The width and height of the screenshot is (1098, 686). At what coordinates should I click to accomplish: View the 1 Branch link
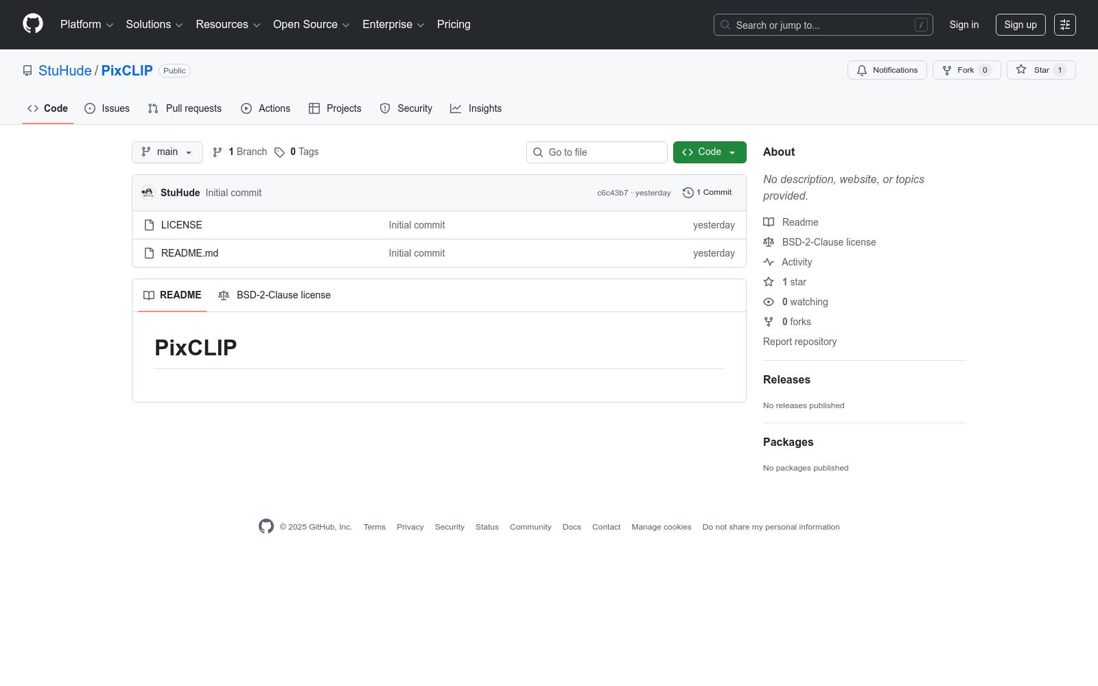click(240, 152)
